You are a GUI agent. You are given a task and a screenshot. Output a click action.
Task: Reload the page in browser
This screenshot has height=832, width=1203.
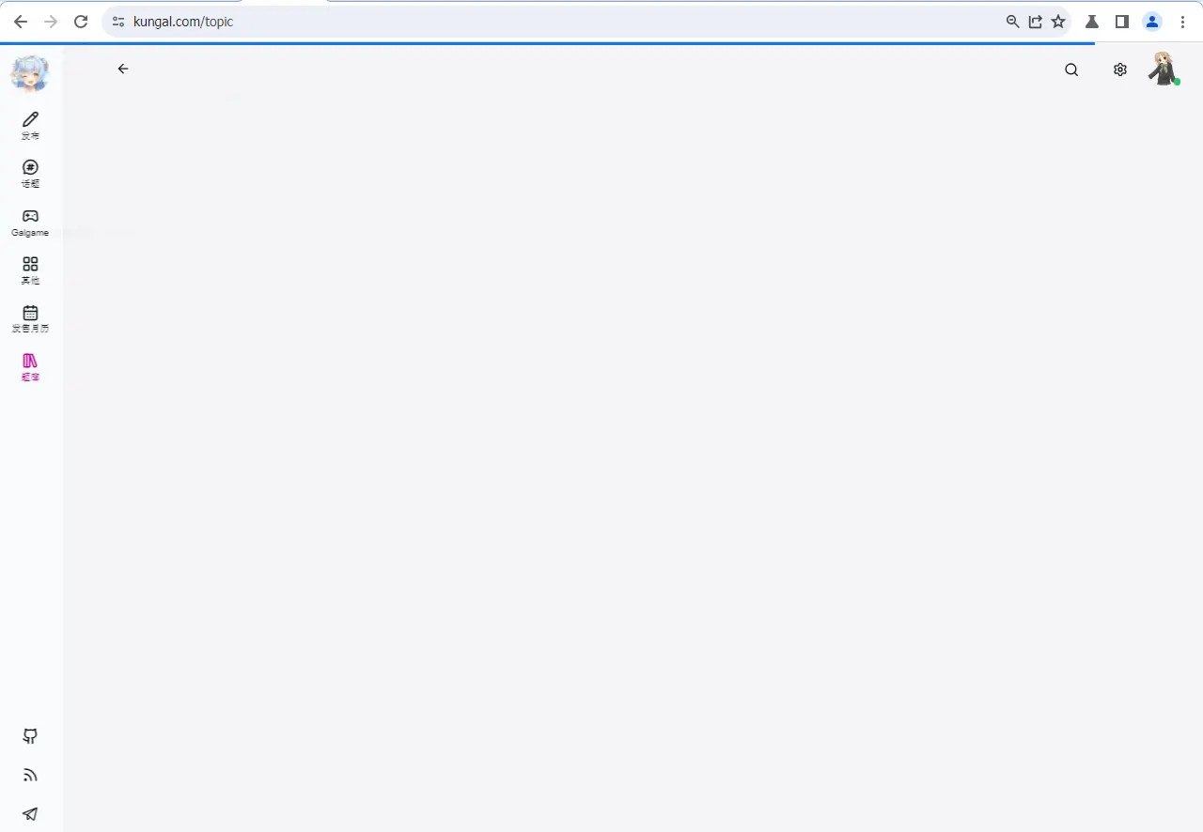click(81, 22)
